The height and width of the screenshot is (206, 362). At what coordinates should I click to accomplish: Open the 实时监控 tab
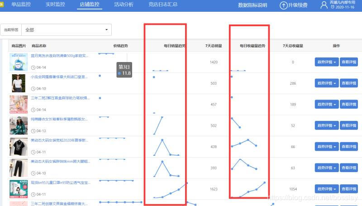[55, 5]
